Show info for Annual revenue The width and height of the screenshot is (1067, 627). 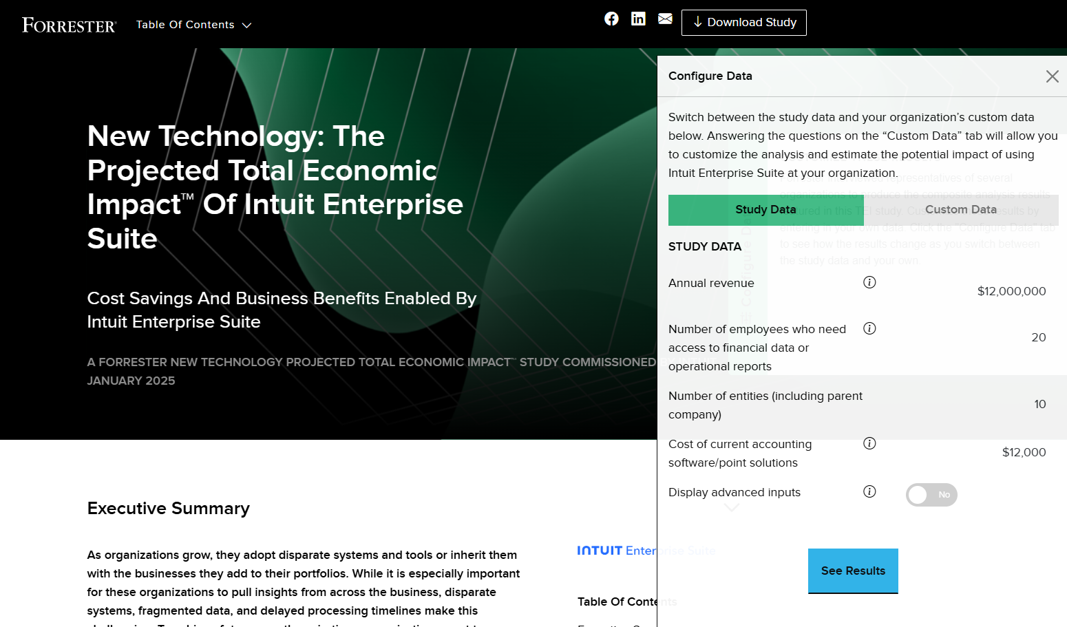click(x=869, y=282)
